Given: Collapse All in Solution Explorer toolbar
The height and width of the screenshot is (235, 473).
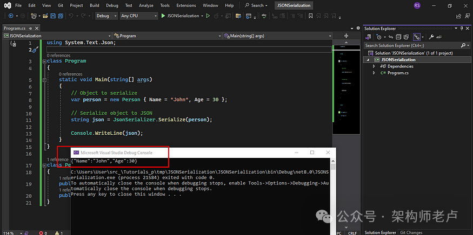Looking at the screenshot, I should tap(398, 37).
